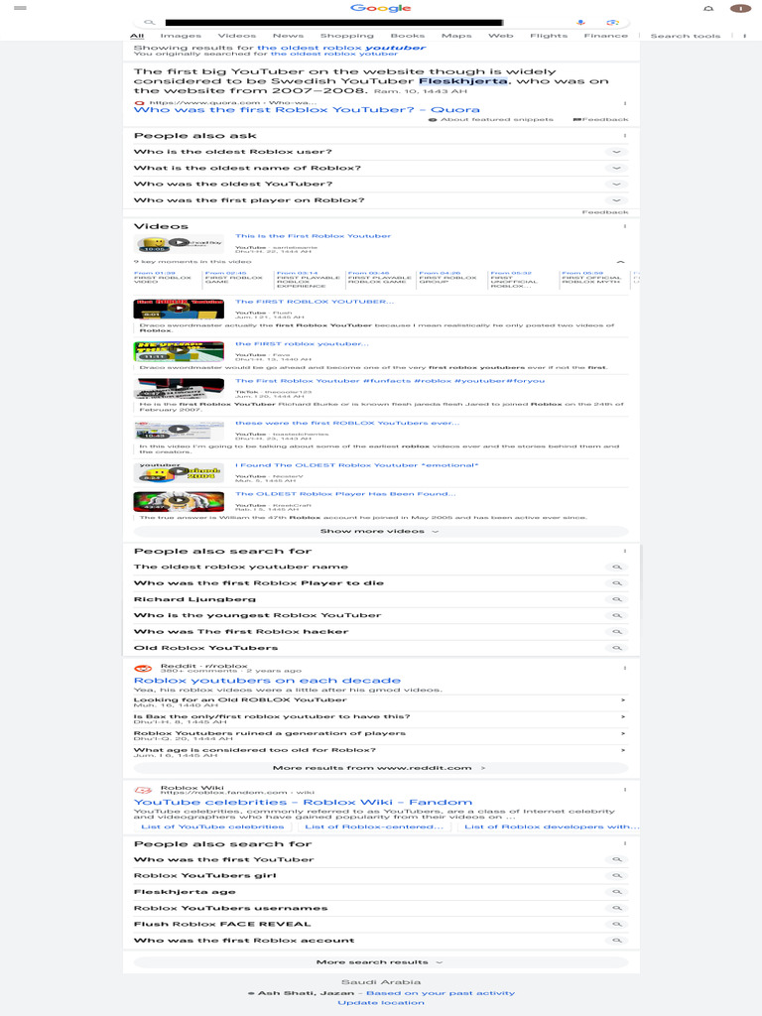
Task: Search icon for 'Fleskhjerta age'
Action: [x=617, y=892]
